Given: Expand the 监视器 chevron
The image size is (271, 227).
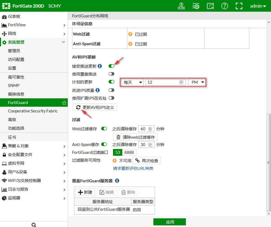Looking at the screenshot, I should [64, 199].
